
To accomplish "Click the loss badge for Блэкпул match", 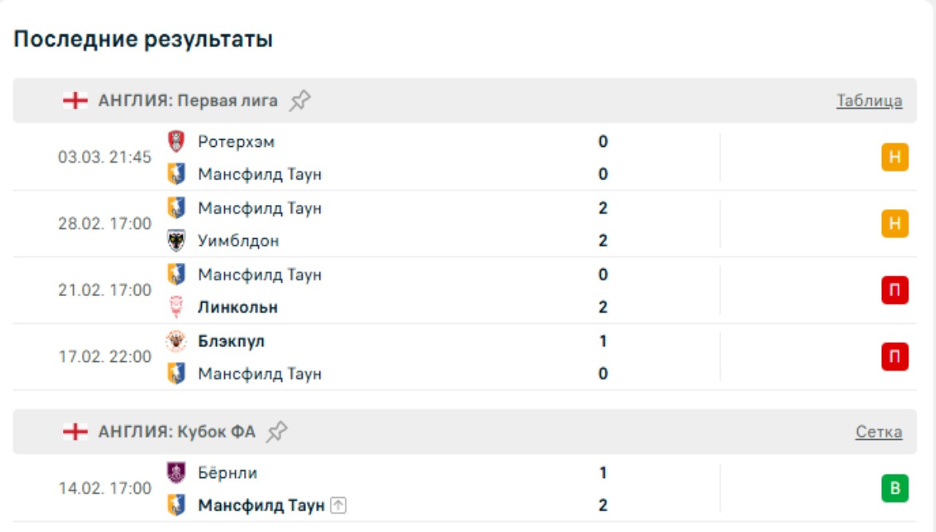I will click(895, 357).
